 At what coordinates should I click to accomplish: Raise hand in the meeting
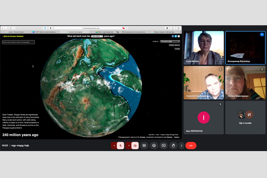coord(173,146)
